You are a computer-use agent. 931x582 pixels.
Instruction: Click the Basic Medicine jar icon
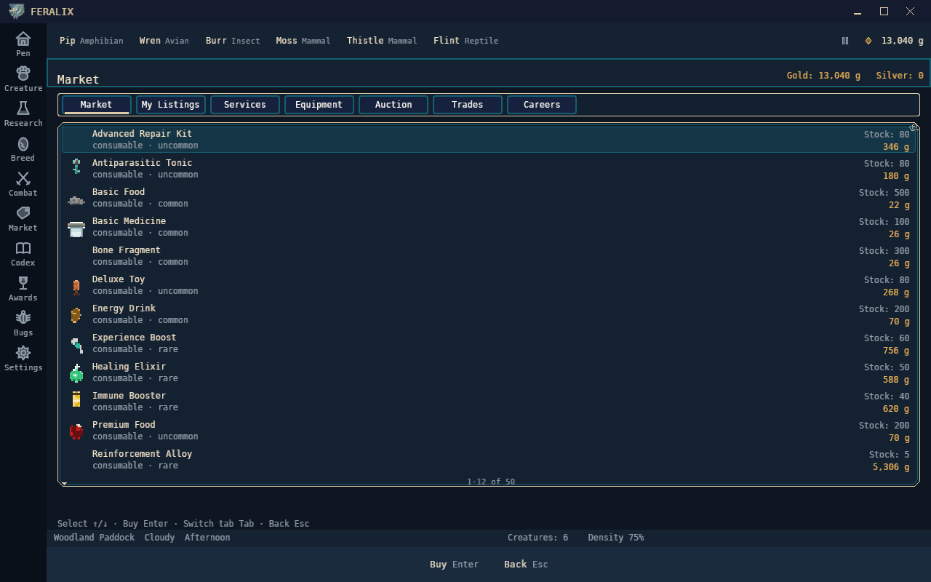click(x=76, y=228)
